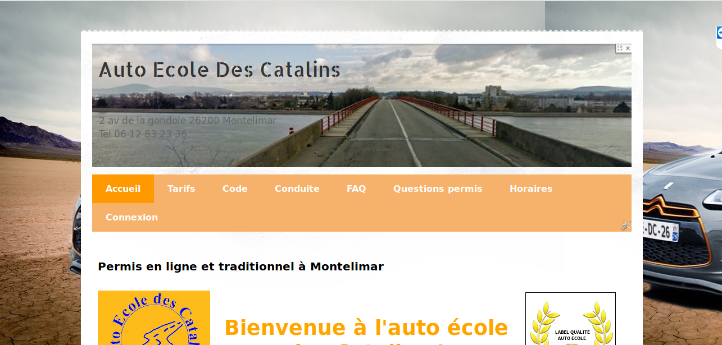Screen dimensions: 722x345
Task: View the Horaires page
Action: 531,188
